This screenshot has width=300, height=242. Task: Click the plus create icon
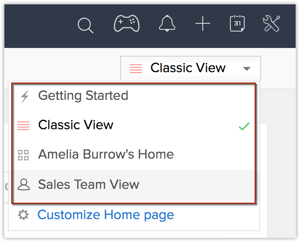tap(202, 24)
